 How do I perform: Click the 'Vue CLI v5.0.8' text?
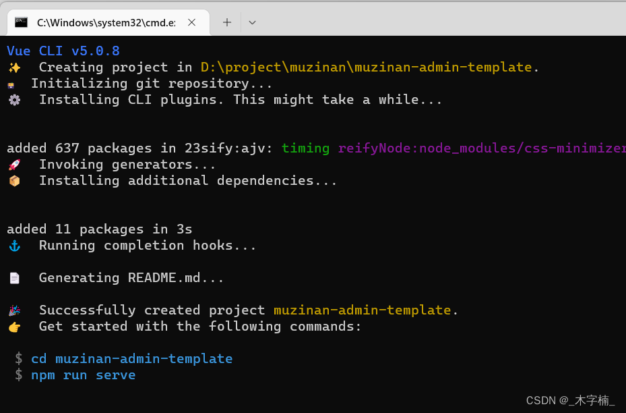pyautogui.click(x=63, y=51)
